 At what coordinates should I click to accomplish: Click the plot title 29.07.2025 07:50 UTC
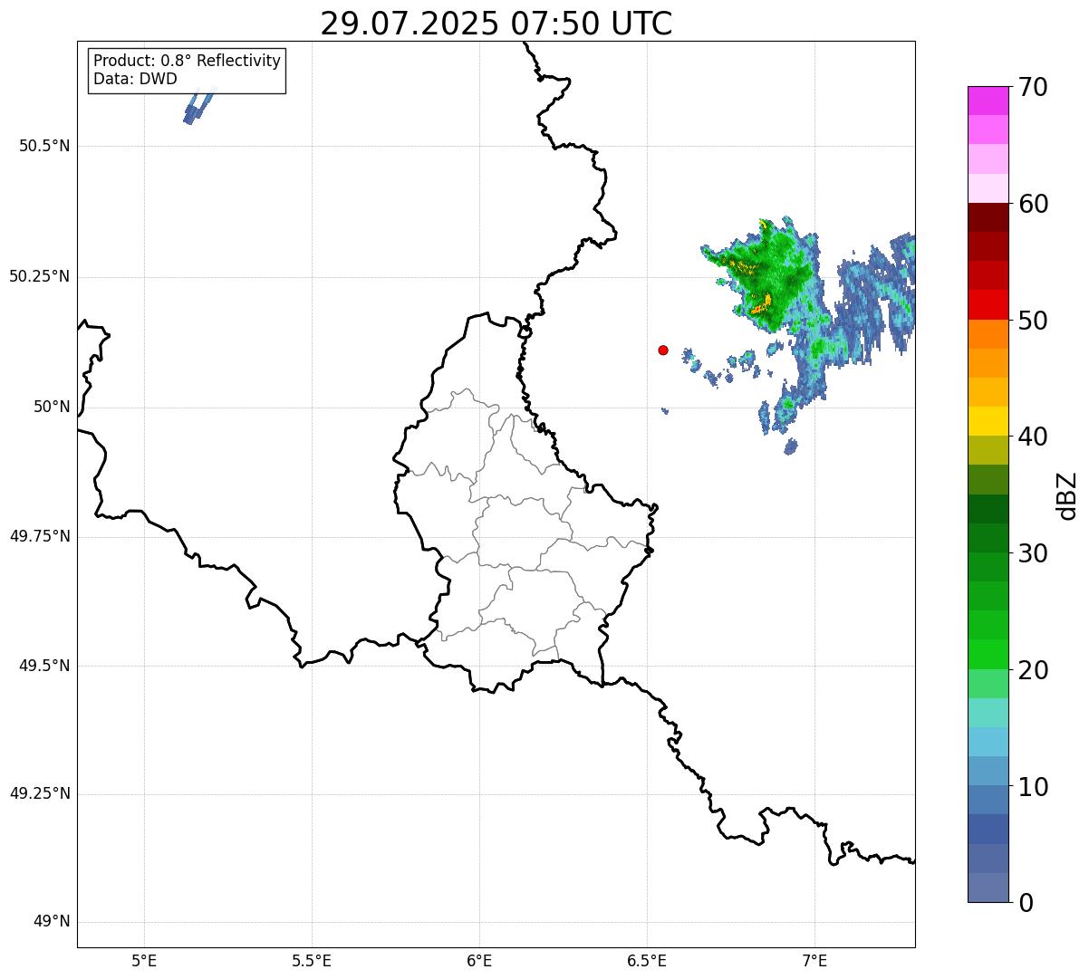pos(496,23)
